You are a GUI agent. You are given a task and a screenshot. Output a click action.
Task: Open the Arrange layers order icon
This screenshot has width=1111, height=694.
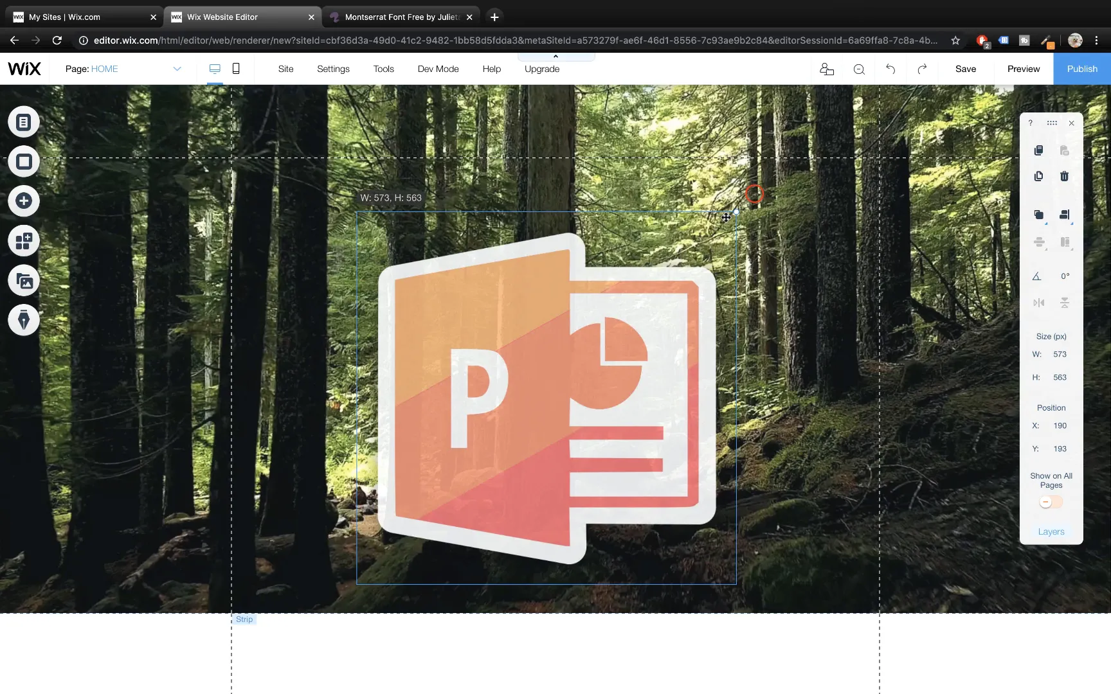[1039, 215]
